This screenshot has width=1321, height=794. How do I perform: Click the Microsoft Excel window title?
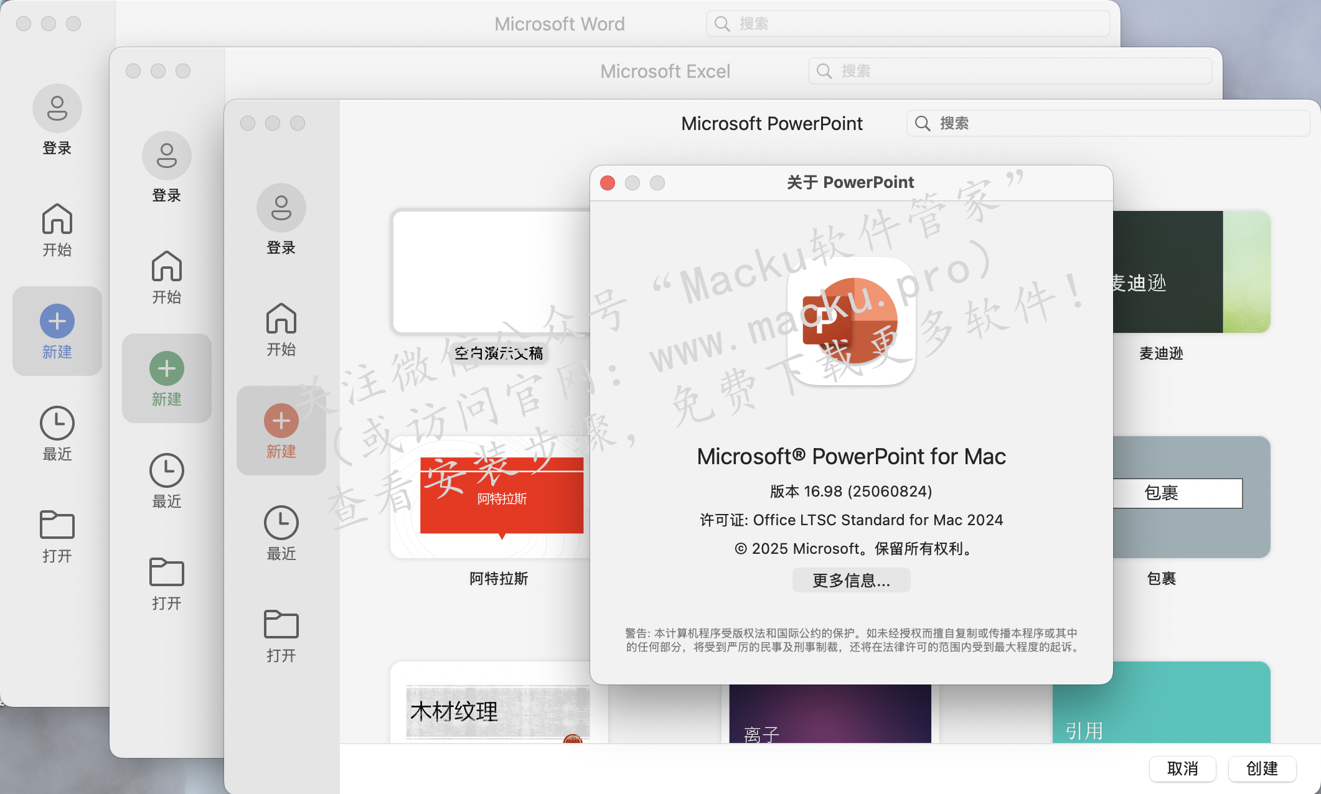[x=665, y=71]
